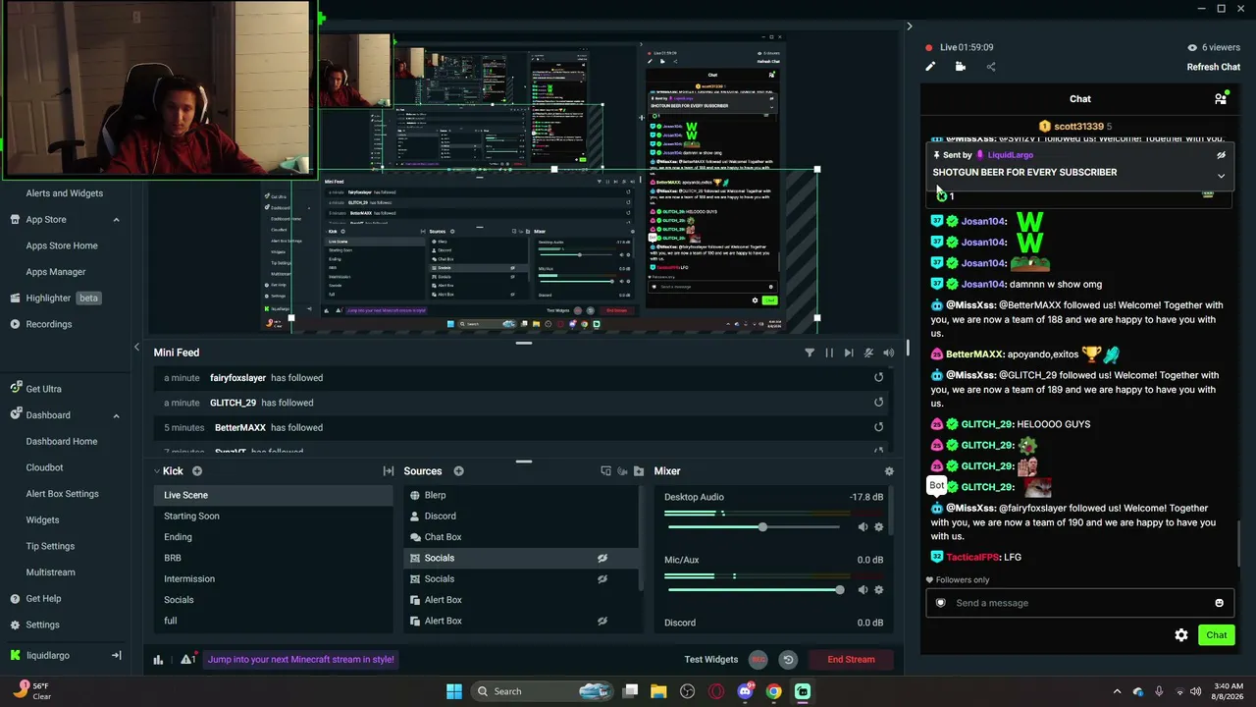
Task: Skip the current alert in Mini Feed
Action: coord(849,353)
